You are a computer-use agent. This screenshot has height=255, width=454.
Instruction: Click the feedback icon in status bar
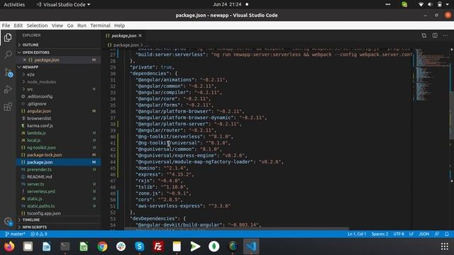437,234
